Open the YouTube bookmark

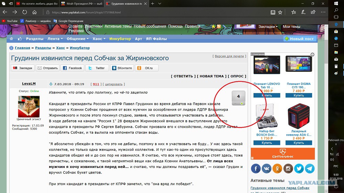coord(10,21)
